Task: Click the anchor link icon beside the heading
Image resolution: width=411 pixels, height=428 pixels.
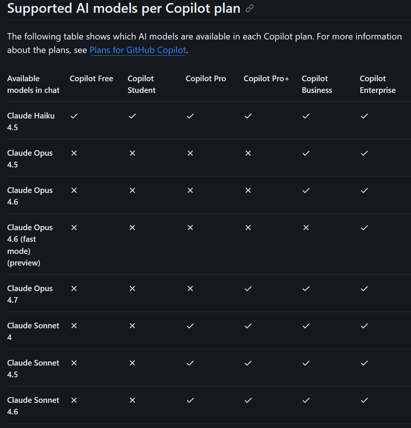Action: pos(249,9)
